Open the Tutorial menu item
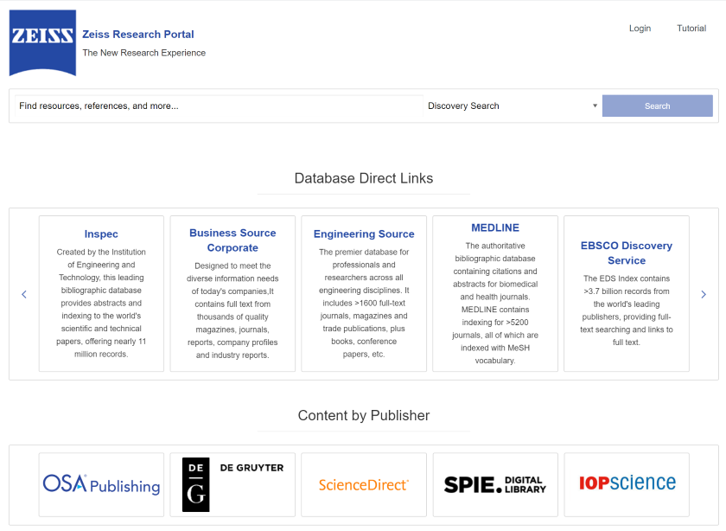This screenshot has height=531, width=726. [691, 29]
